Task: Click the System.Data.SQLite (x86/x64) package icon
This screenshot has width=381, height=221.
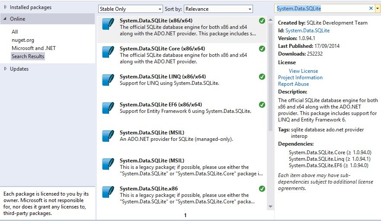Action: pos(108,24)
